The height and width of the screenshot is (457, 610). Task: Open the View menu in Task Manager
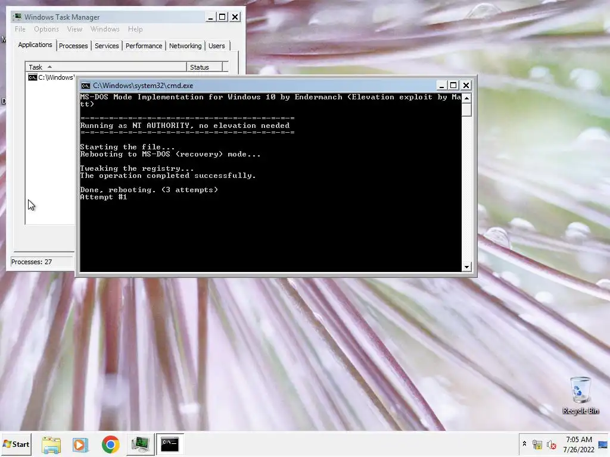74,29
